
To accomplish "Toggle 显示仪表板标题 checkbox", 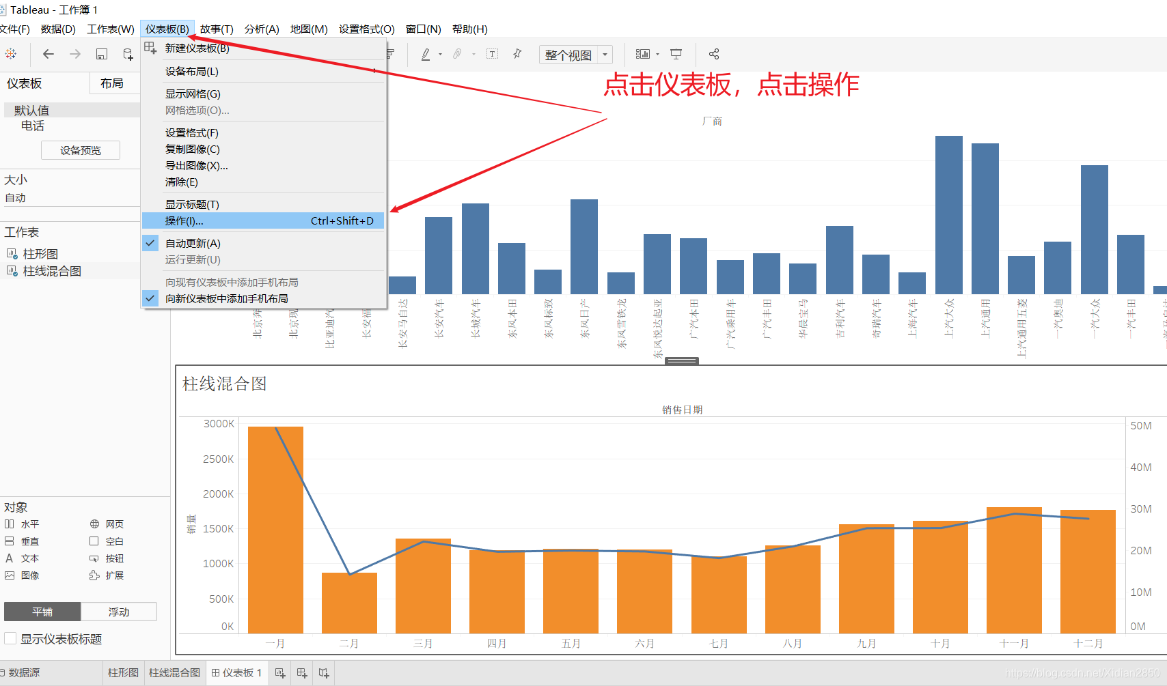I will [x=10, y=638].
